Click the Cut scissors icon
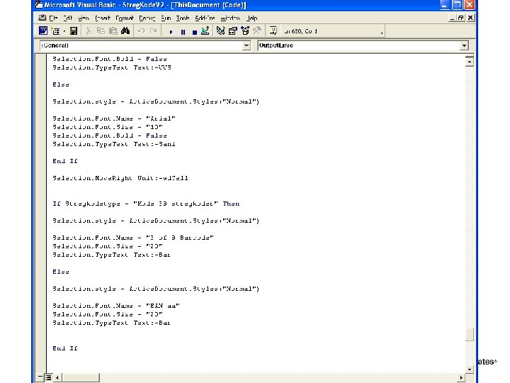 [x=89, y=31]
